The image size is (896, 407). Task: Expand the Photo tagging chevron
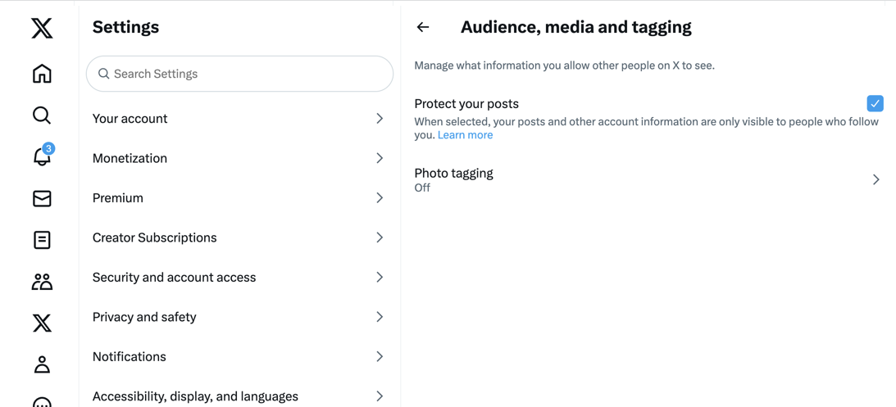pos(876,179)
